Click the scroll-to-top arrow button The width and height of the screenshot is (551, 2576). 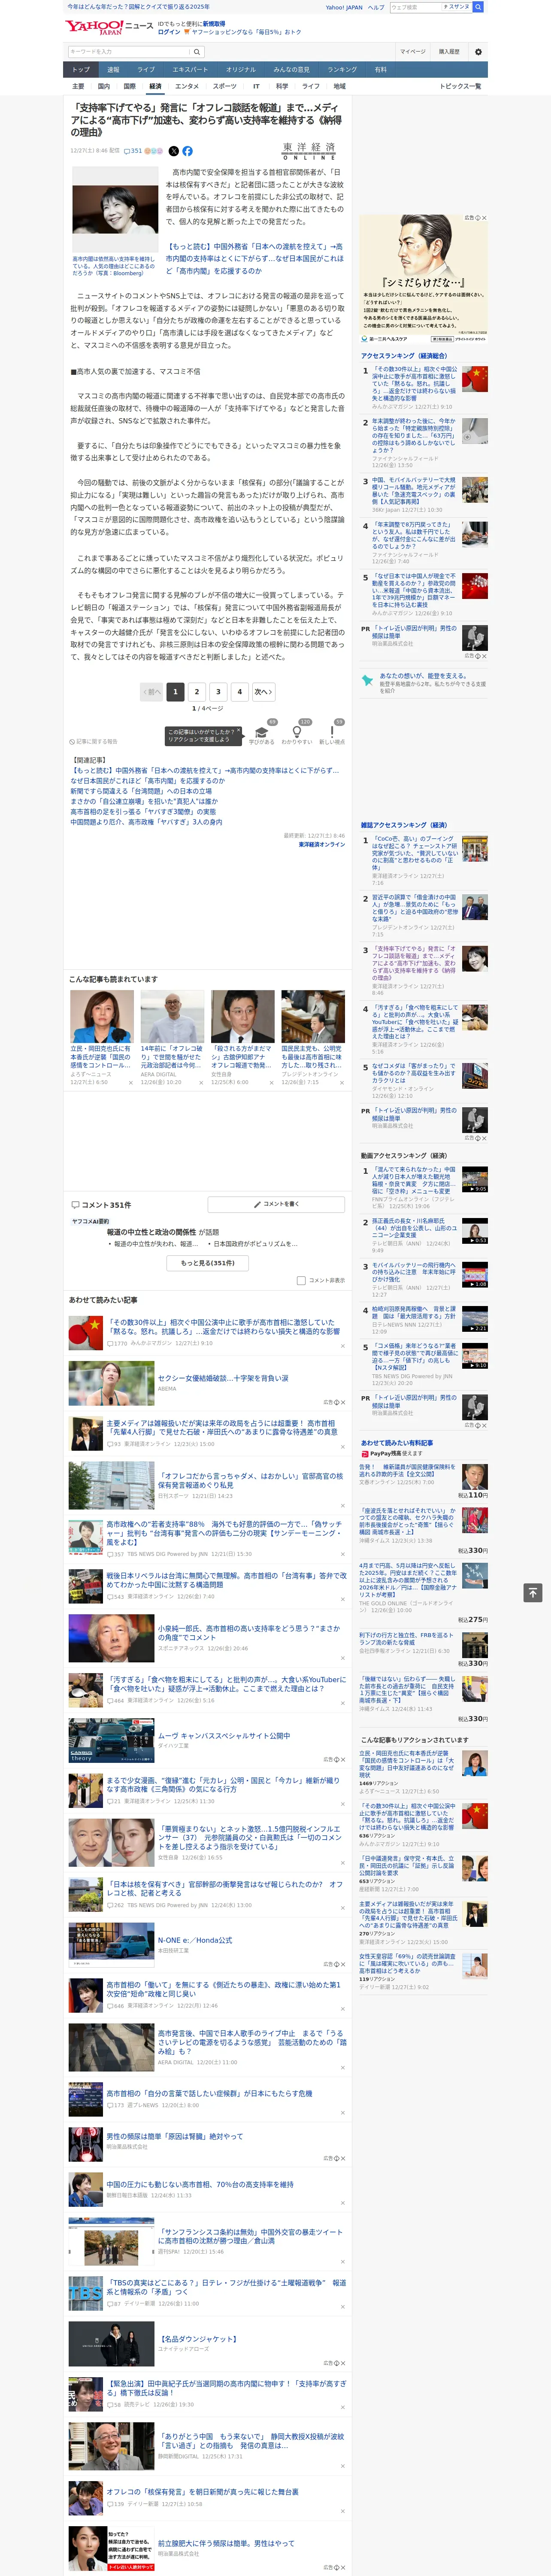[533, 1593]
